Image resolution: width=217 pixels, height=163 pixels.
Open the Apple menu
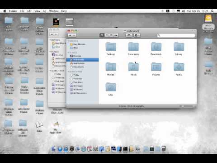coord(5,11)
